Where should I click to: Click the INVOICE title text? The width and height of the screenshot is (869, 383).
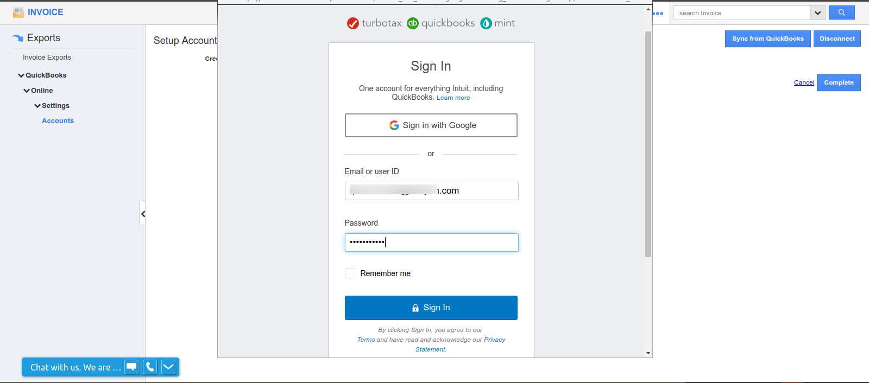pyautogui.click(x=46, y=12)
